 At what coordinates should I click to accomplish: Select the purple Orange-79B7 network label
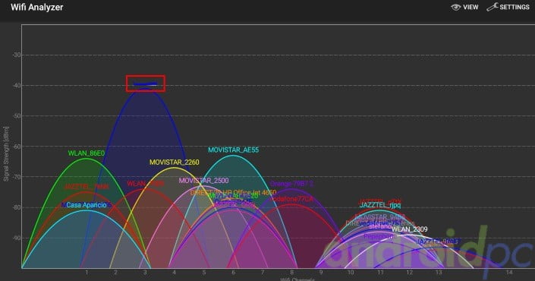point(291,184)
